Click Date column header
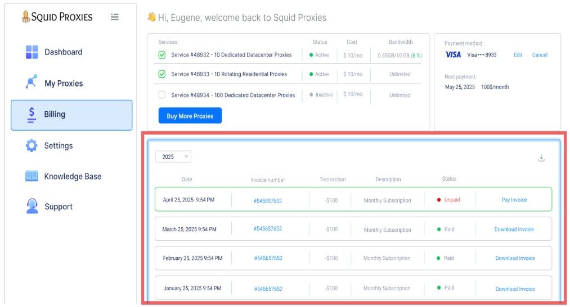Viewport: 570px width, 307px height. [x=187, y=179]
